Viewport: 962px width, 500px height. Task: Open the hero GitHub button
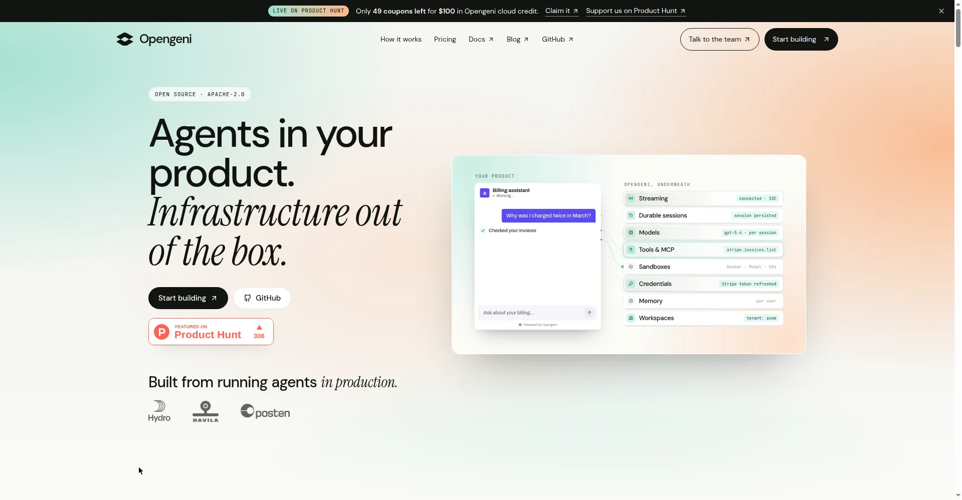(x=262, y=298)
